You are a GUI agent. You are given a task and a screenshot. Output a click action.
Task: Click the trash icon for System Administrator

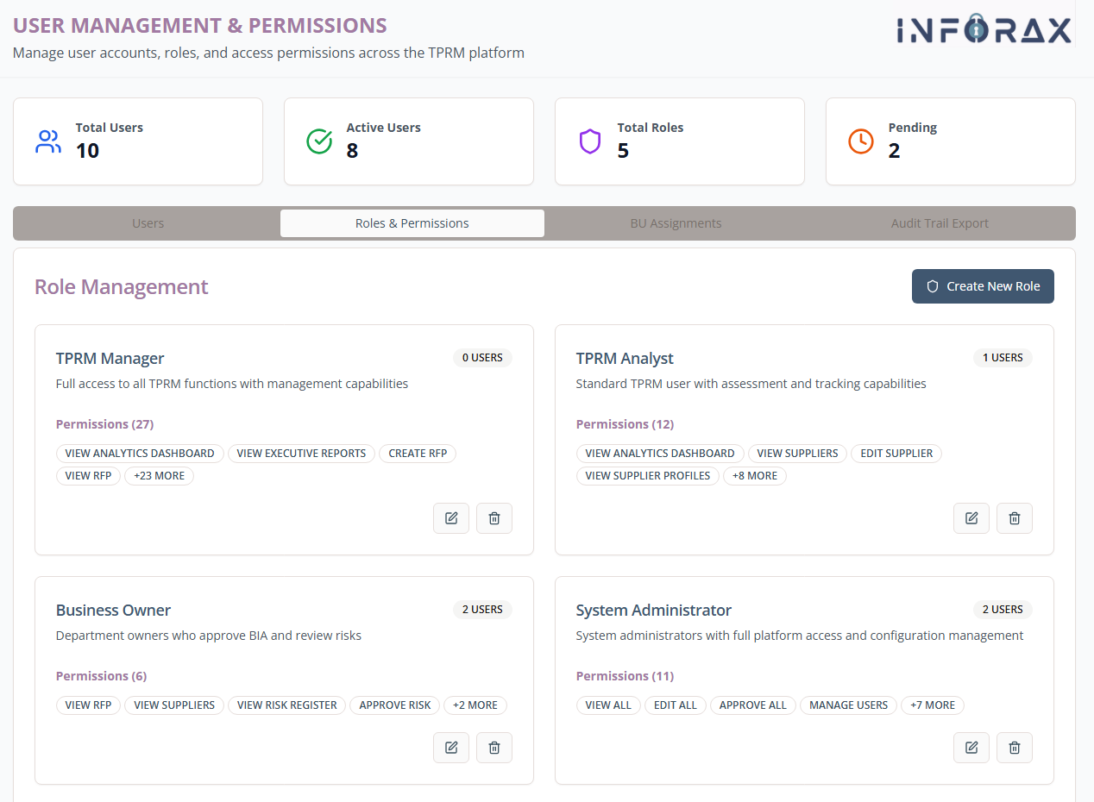pos(1014,747)
